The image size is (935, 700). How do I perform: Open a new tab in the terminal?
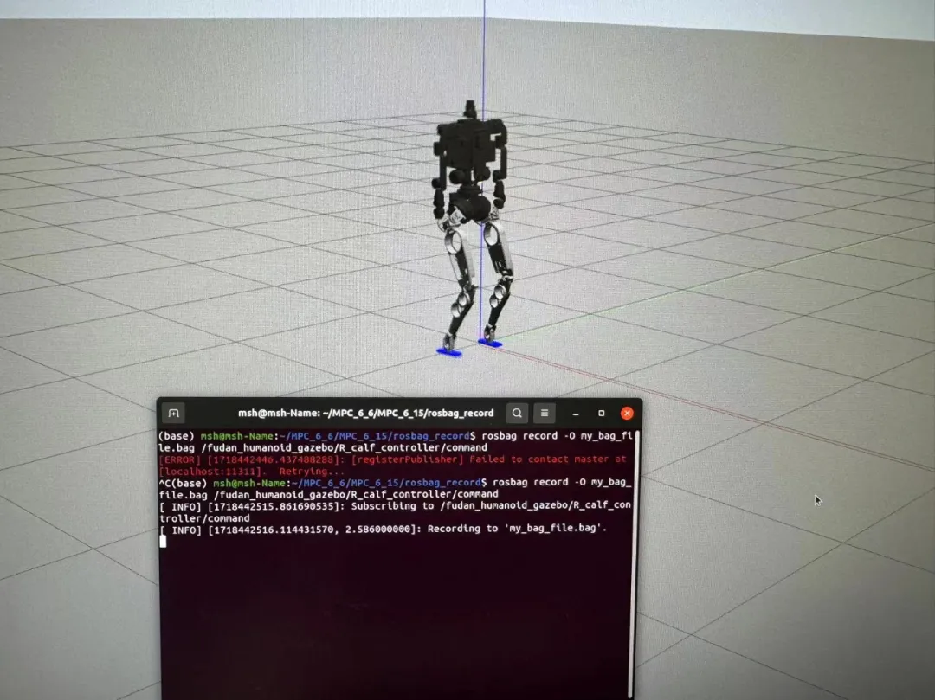pyautogui.click(x=173, y=413)
